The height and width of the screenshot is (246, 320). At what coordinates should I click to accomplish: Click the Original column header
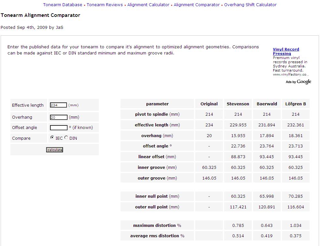[209, 104]
